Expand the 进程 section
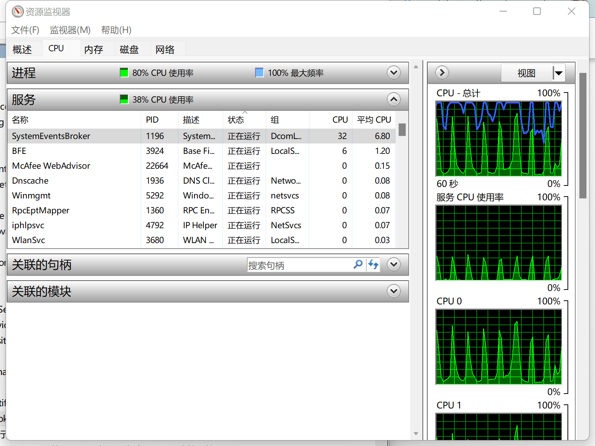The width and height of the screenshot is (595, 446). click(394, 72)
